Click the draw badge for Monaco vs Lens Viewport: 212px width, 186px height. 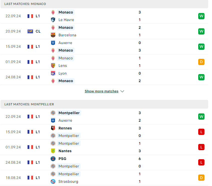coord(201,62)
